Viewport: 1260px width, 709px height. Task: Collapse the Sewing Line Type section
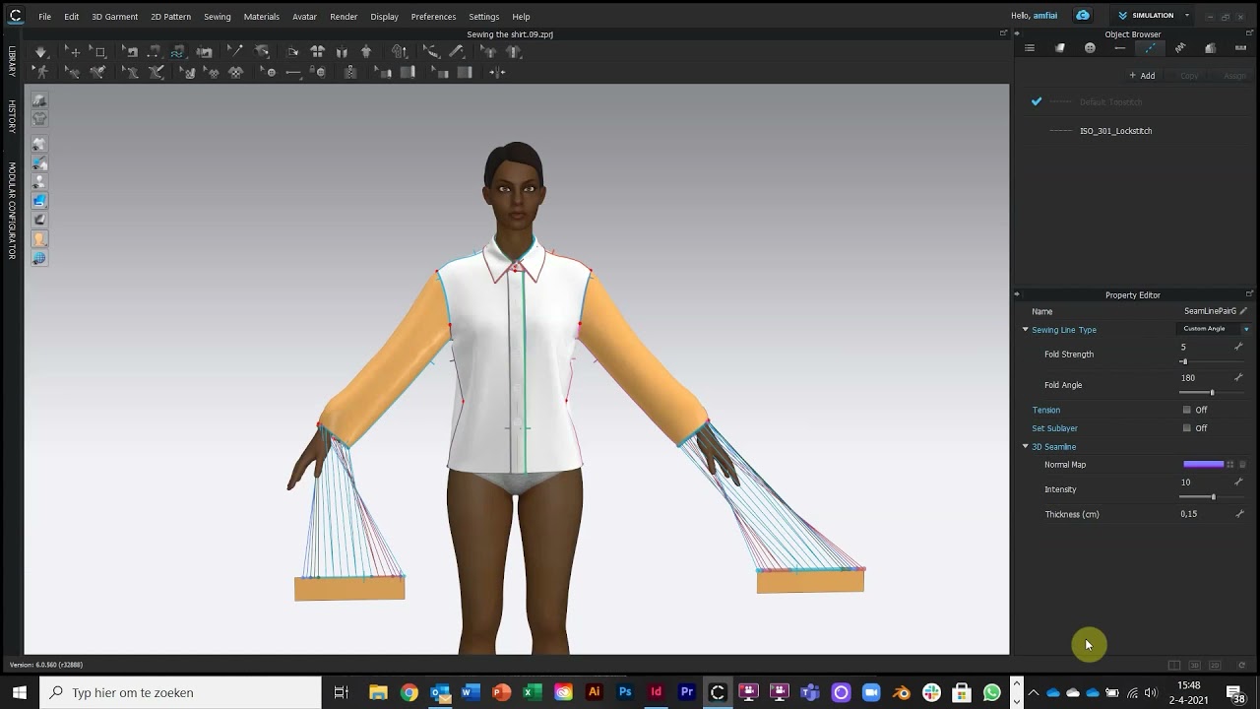point(1025,330)
